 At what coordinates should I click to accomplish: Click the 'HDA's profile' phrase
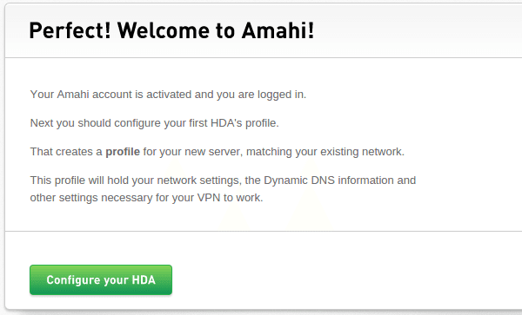coord(244,123)
